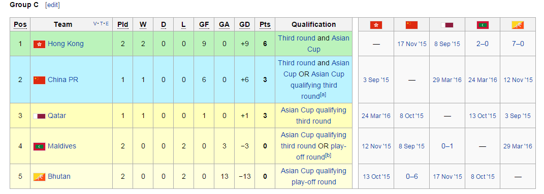Viewport: 544px width, 194px height.
Task: Click footnote [b] in Maldives qualification
Action: [328, 156]
